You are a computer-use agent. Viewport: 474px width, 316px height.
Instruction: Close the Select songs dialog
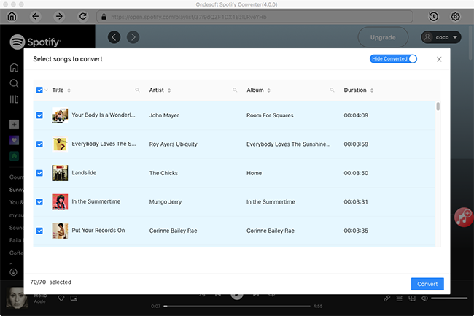click(439, 59)
